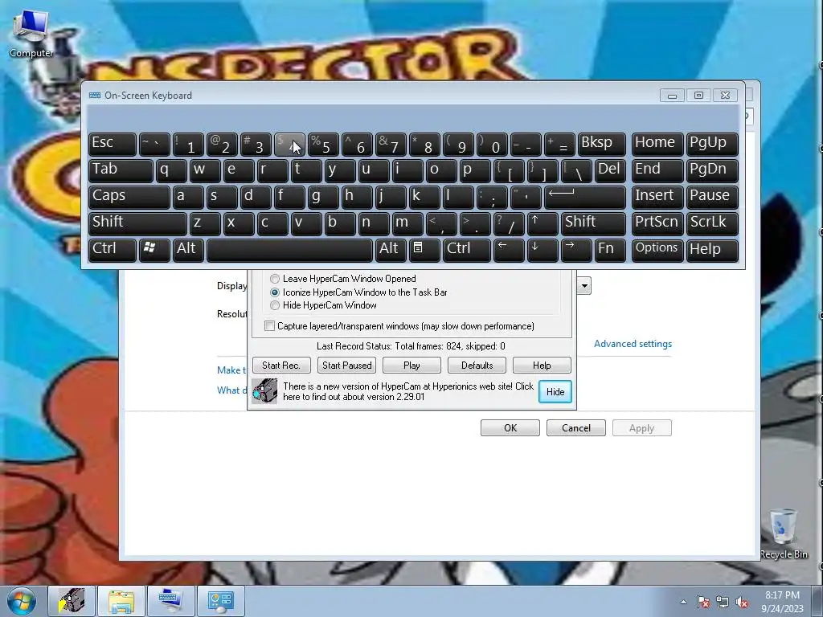Click the Insert key on keyboard

click(x=657, y=198)
